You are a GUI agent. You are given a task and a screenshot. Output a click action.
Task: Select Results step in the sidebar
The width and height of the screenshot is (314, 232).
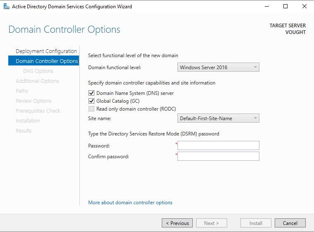tap(24, 131)
